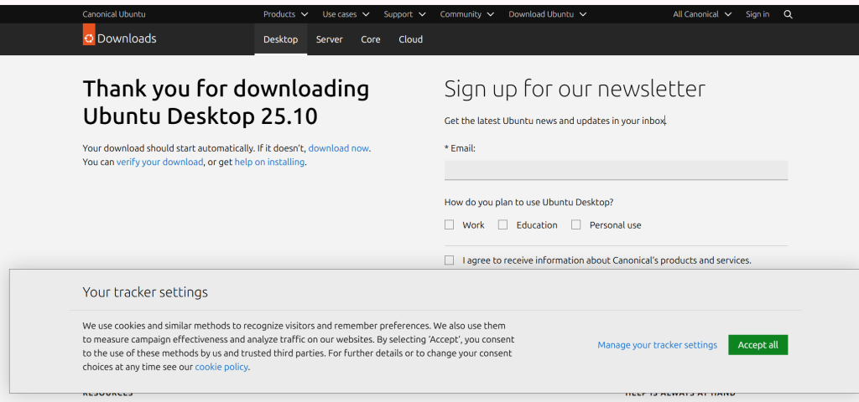Open the All Canonical dropdown

coord(702,14)
